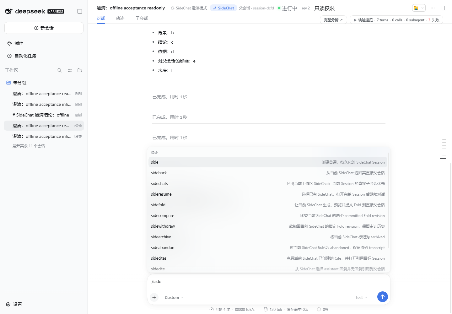Open parent session link session-dcfd
The height and width of the screenshot is (314, 452).
(x=256, y=8)
